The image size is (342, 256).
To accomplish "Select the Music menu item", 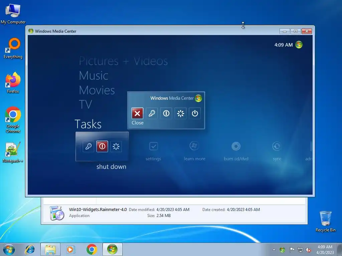I will [x=94, y=76].
